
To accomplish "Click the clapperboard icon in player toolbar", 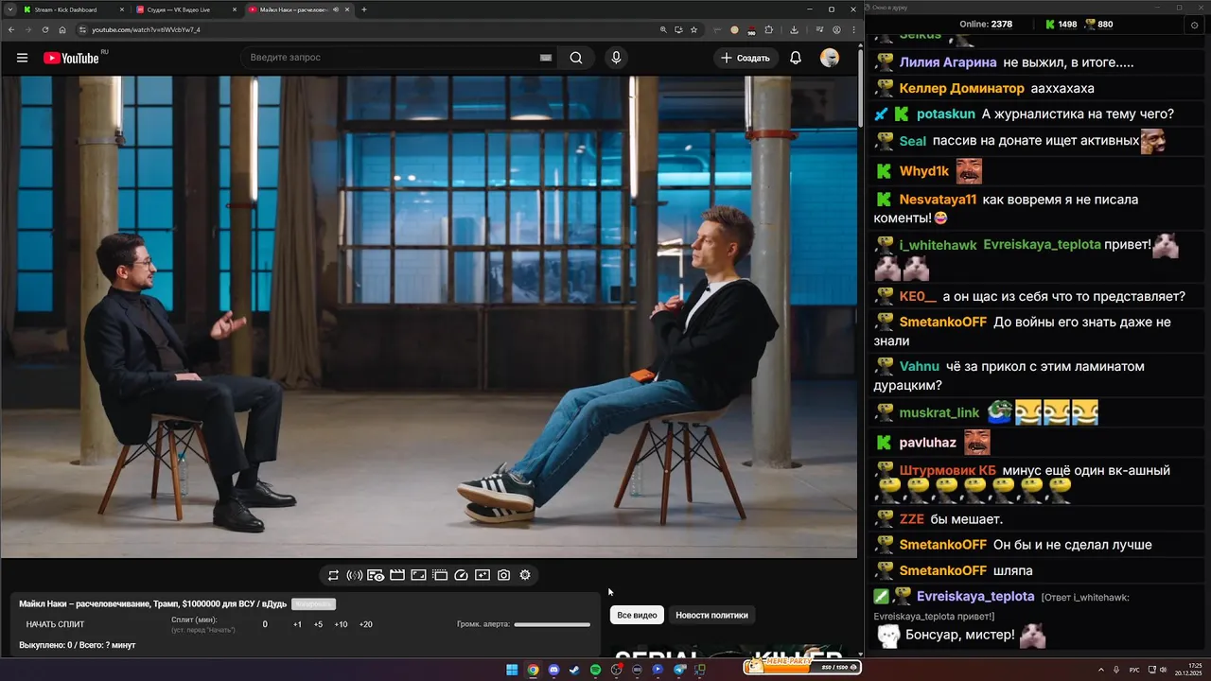I will [x=397, y=575].
